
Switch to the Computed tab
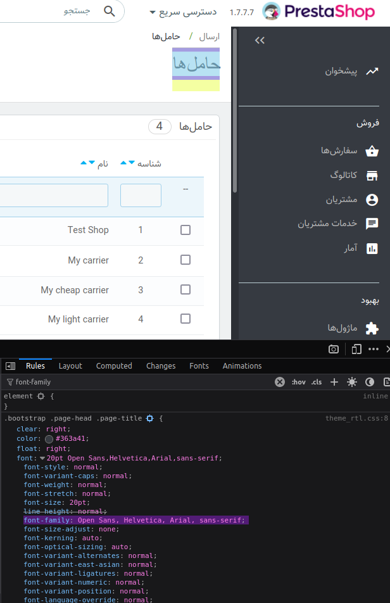(114, 366)
